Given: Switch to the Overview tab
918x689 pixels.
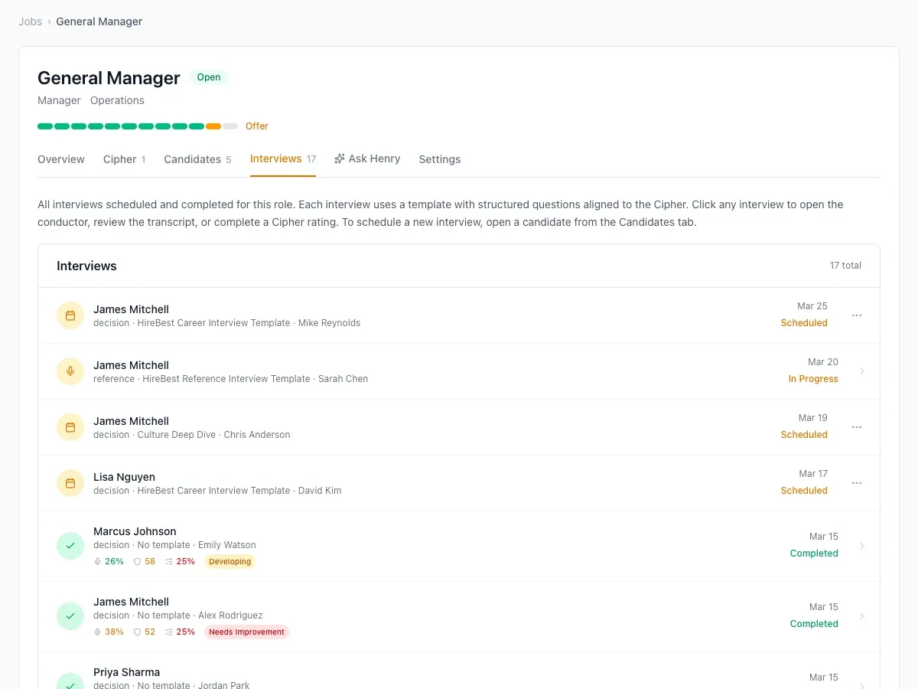Looking at the screenshot, I should [61, 159].
